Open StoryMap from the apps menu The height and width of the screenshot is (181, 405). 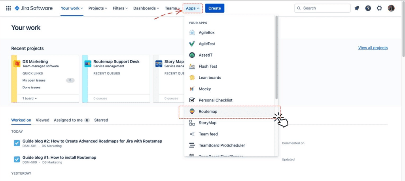click(x=230, y=123)
